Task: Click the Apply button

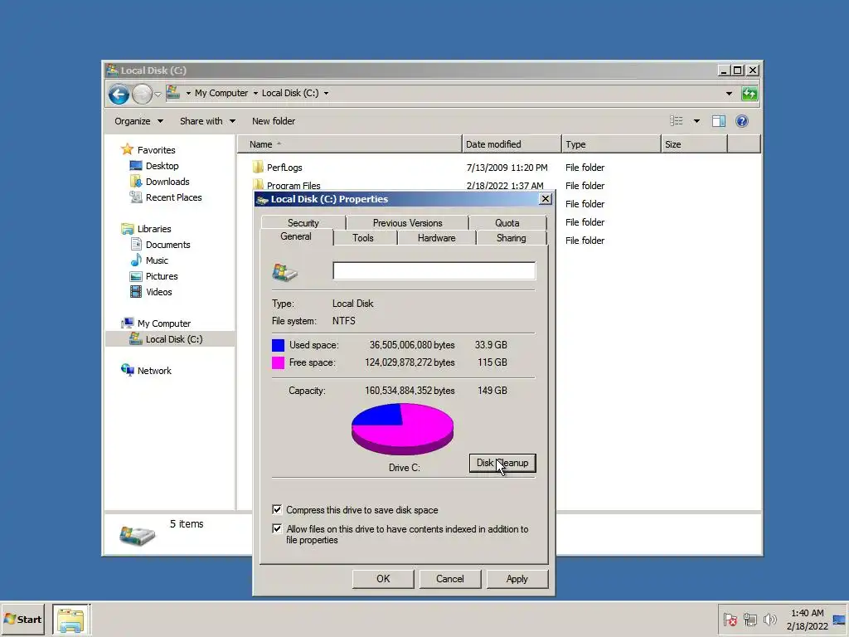Action: pyautogui.click(x=517, y=579)
